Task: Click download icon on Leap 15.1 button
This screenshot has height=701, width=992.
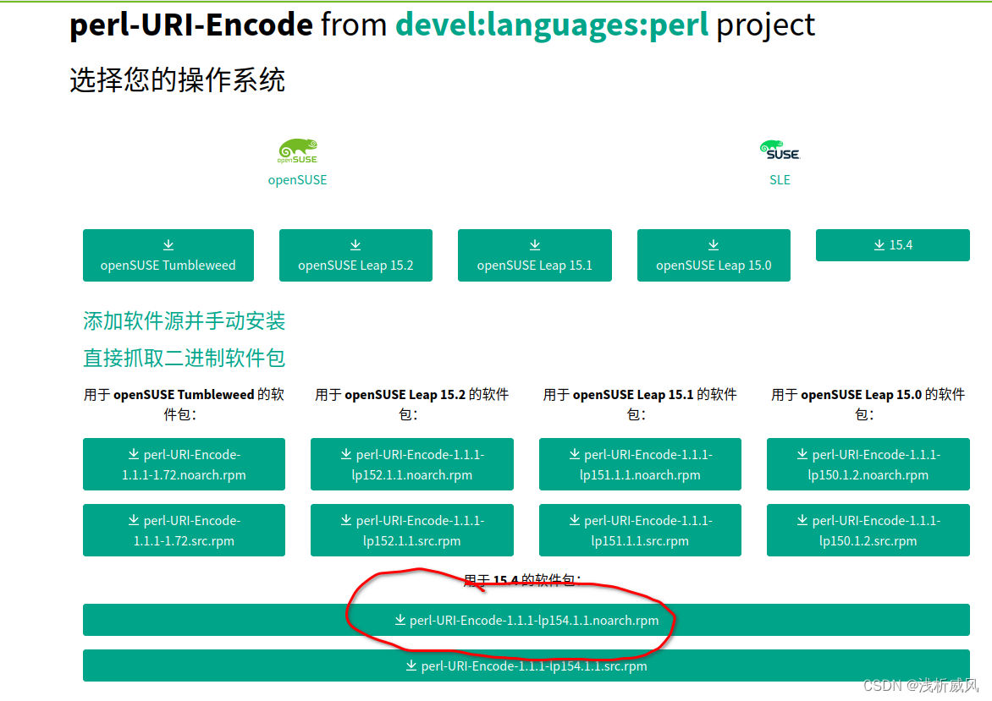Action: pos(535,244)
